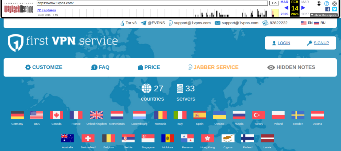This screenshot has height=151, width=341.
Task: Expand About this capture
Action: point(324,15)
